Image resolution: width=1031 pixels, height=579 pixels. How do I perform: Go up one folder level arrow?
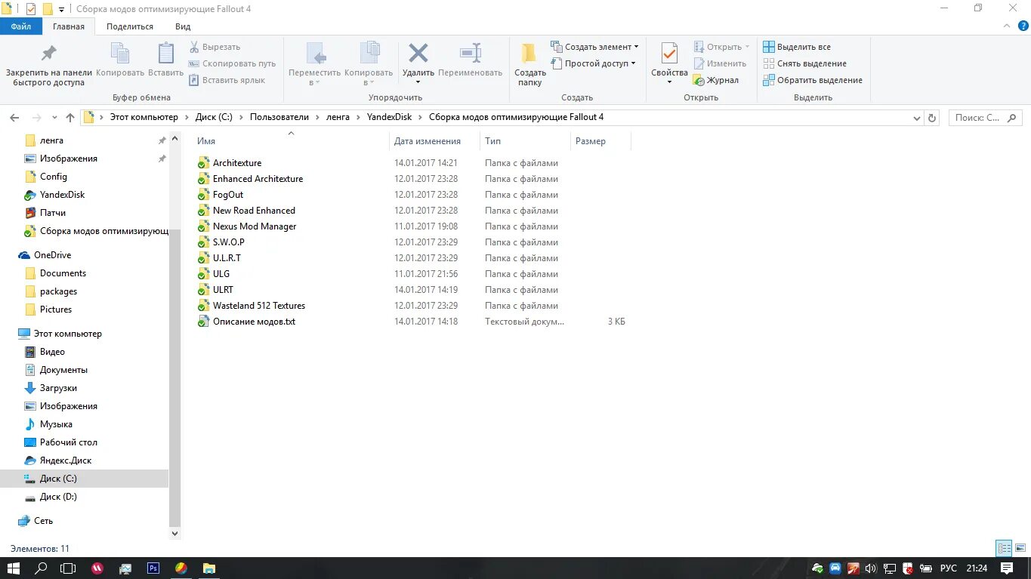pos(70,118)
